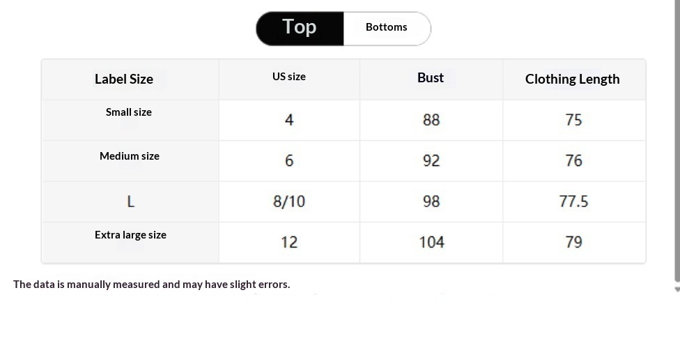Click the Clothing Length 75 cell
Viewport: 680px width, 348px height.
point(574,120)
